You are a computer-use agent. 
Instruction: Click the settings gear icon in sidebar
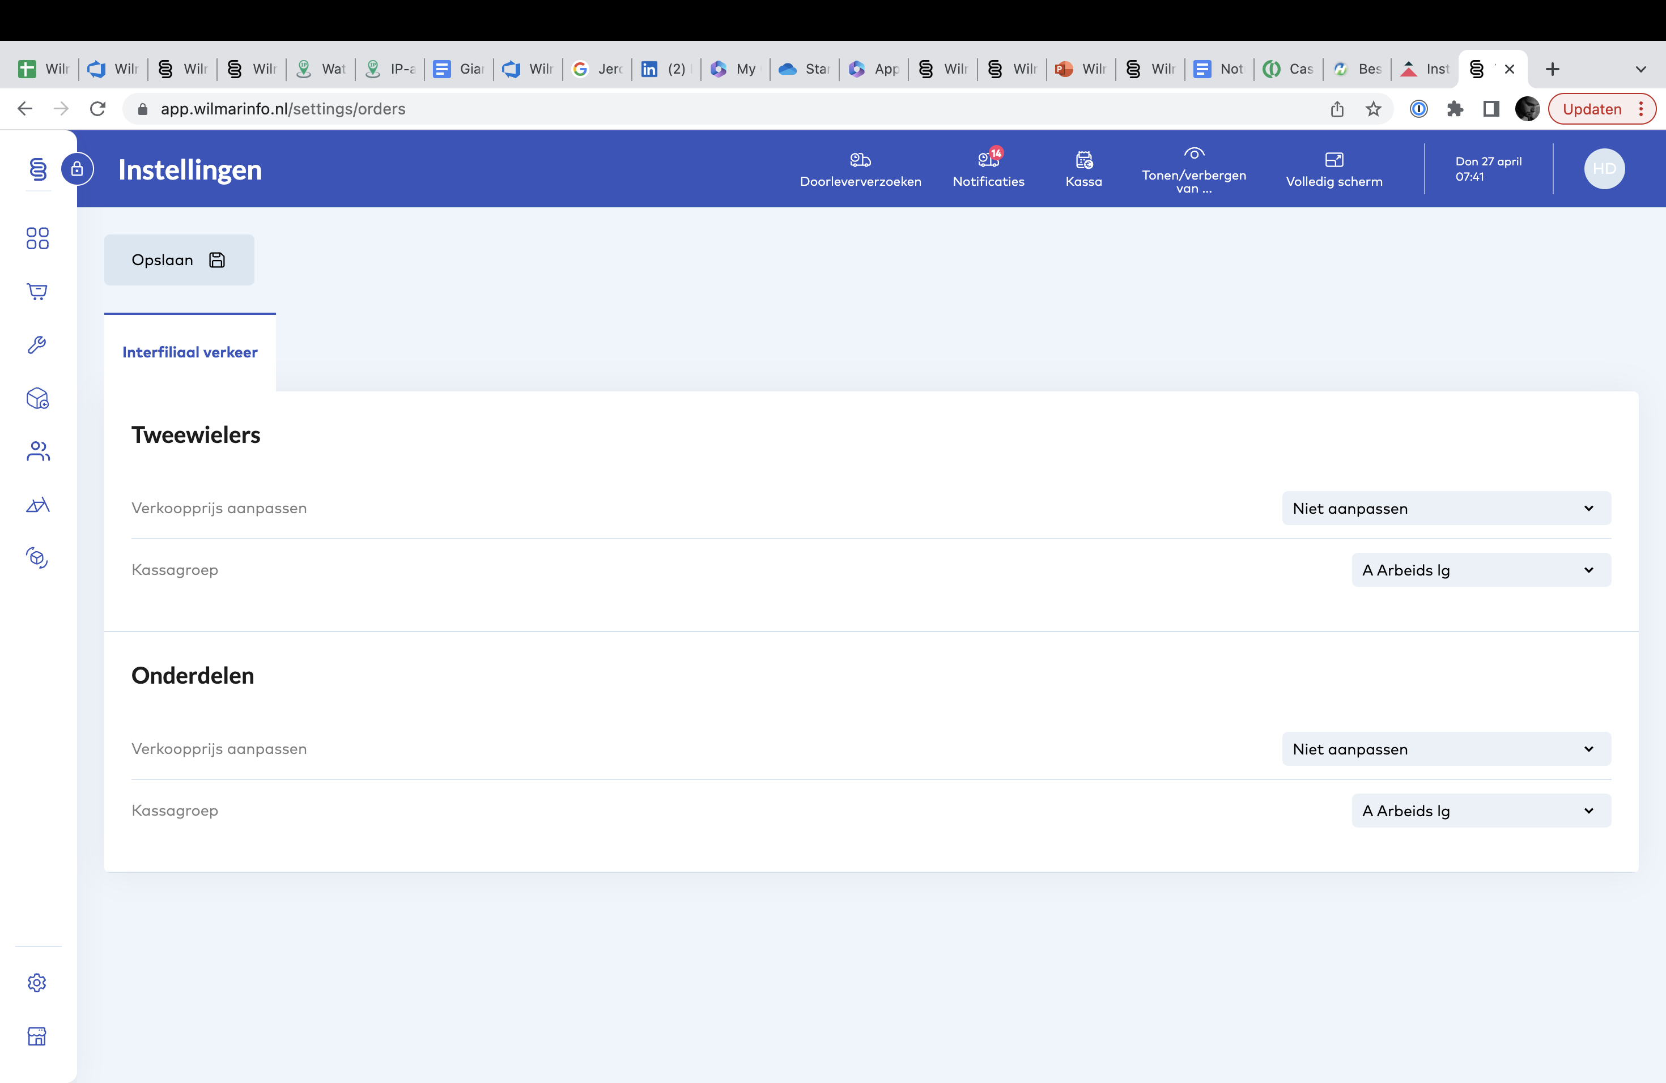tap(37, 982)
